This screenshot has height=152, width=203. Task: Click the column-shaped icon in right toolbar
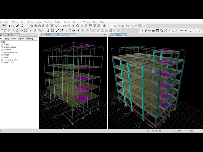click(157, 30)
